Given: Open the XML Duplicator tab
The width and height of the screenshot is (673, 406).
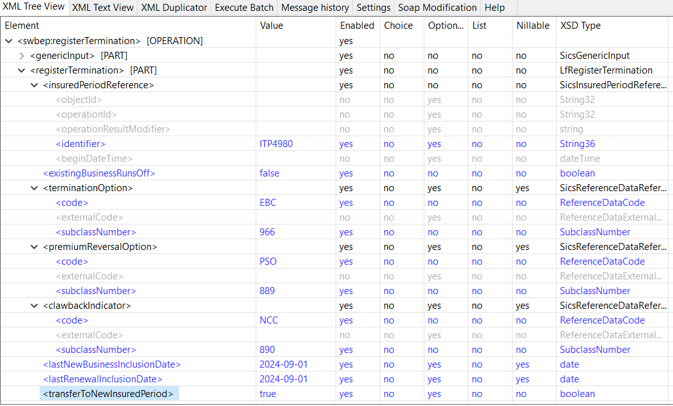Looking at the screenshot, I should [174, 8].
